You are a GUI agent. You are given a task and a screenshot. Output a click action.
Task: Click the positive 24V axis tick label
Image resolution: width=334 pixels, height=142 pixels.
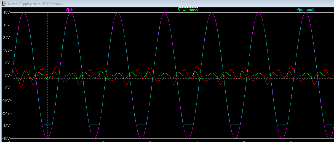6,38
